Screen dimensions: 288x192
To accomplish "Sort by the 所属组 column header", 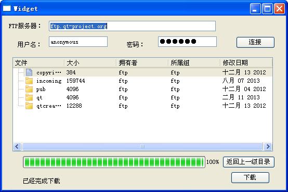I will 194,63.
